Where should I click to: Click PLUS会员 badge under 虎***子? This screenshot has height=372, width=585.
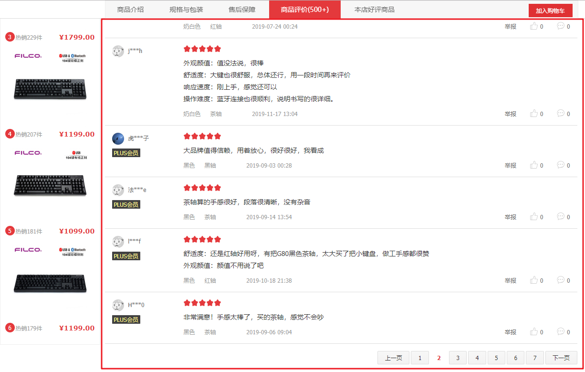(126, 153)
